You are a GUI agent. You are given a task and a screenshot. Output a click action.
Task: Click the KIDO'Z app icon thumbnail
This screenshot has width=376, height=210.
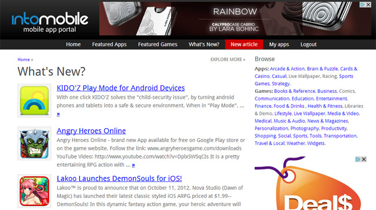(34, 100)
